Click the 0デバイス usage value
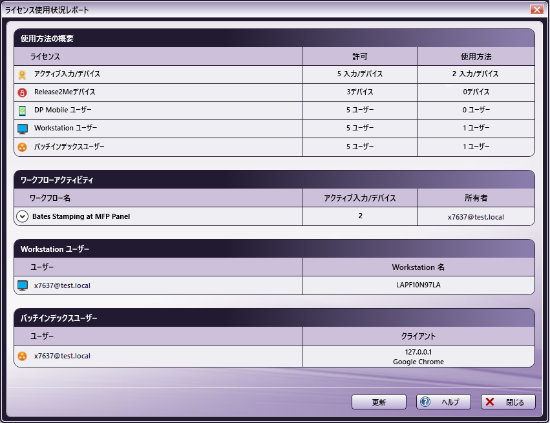This screenshot has width=550, height=423. (476, 92)
